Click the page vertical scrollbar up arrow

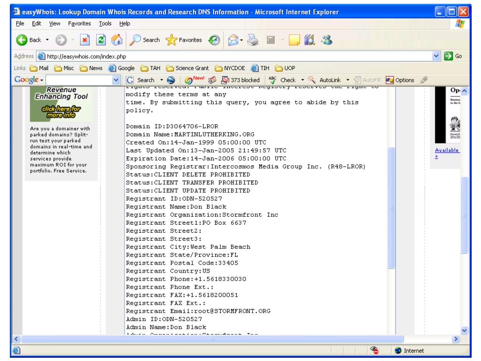tap(465, 91)
